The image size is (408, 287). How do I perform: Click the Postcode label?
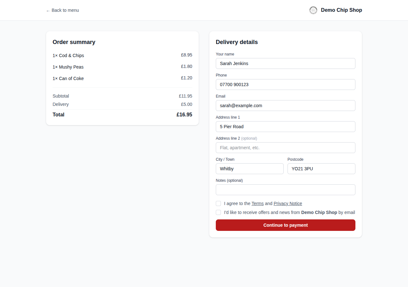[x=295, y=159]
